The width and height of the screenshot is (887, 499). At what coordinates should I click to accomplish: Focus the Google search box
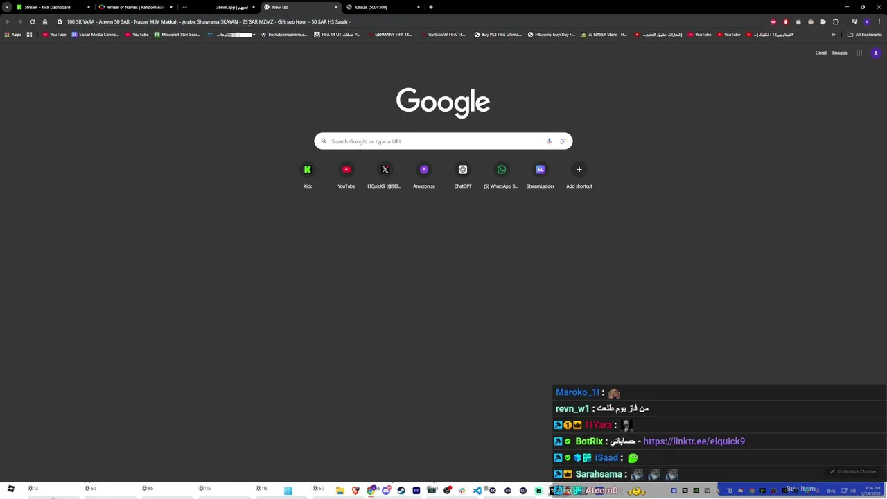[x=443, y=141]
